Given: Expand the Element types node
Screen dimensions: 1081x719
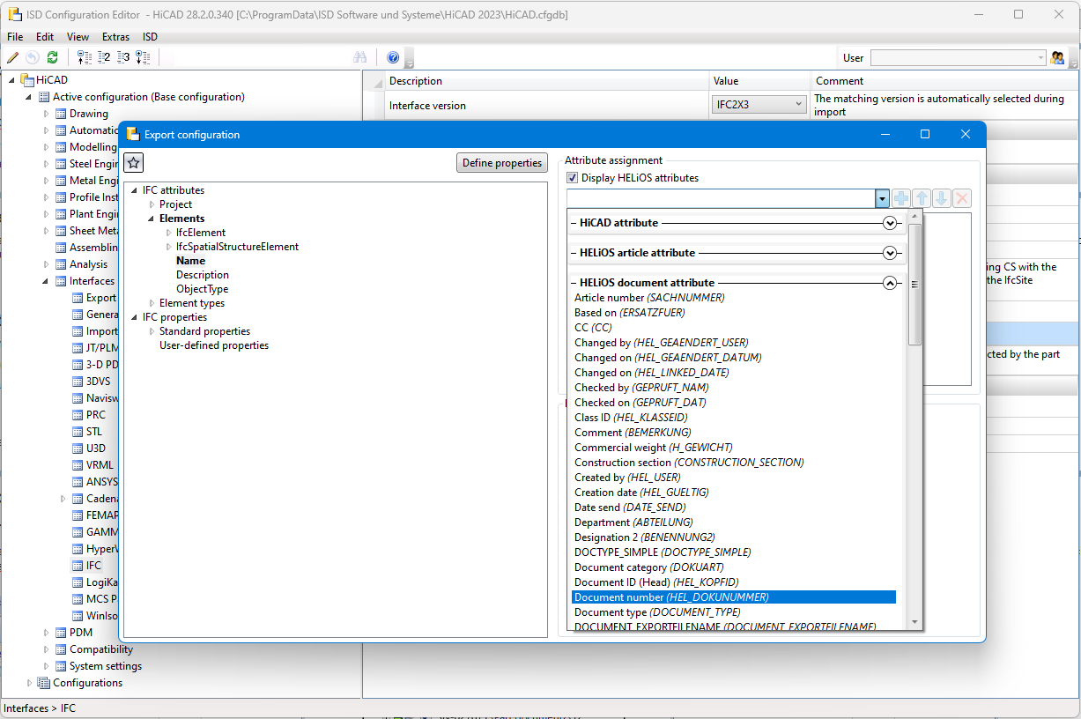Looking at the screenshot, I should (x=152, y=303).
